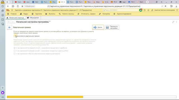Screen dimensions: 179x100
Task: Click the user icon next to the username
Action: (x=152, y=10)
